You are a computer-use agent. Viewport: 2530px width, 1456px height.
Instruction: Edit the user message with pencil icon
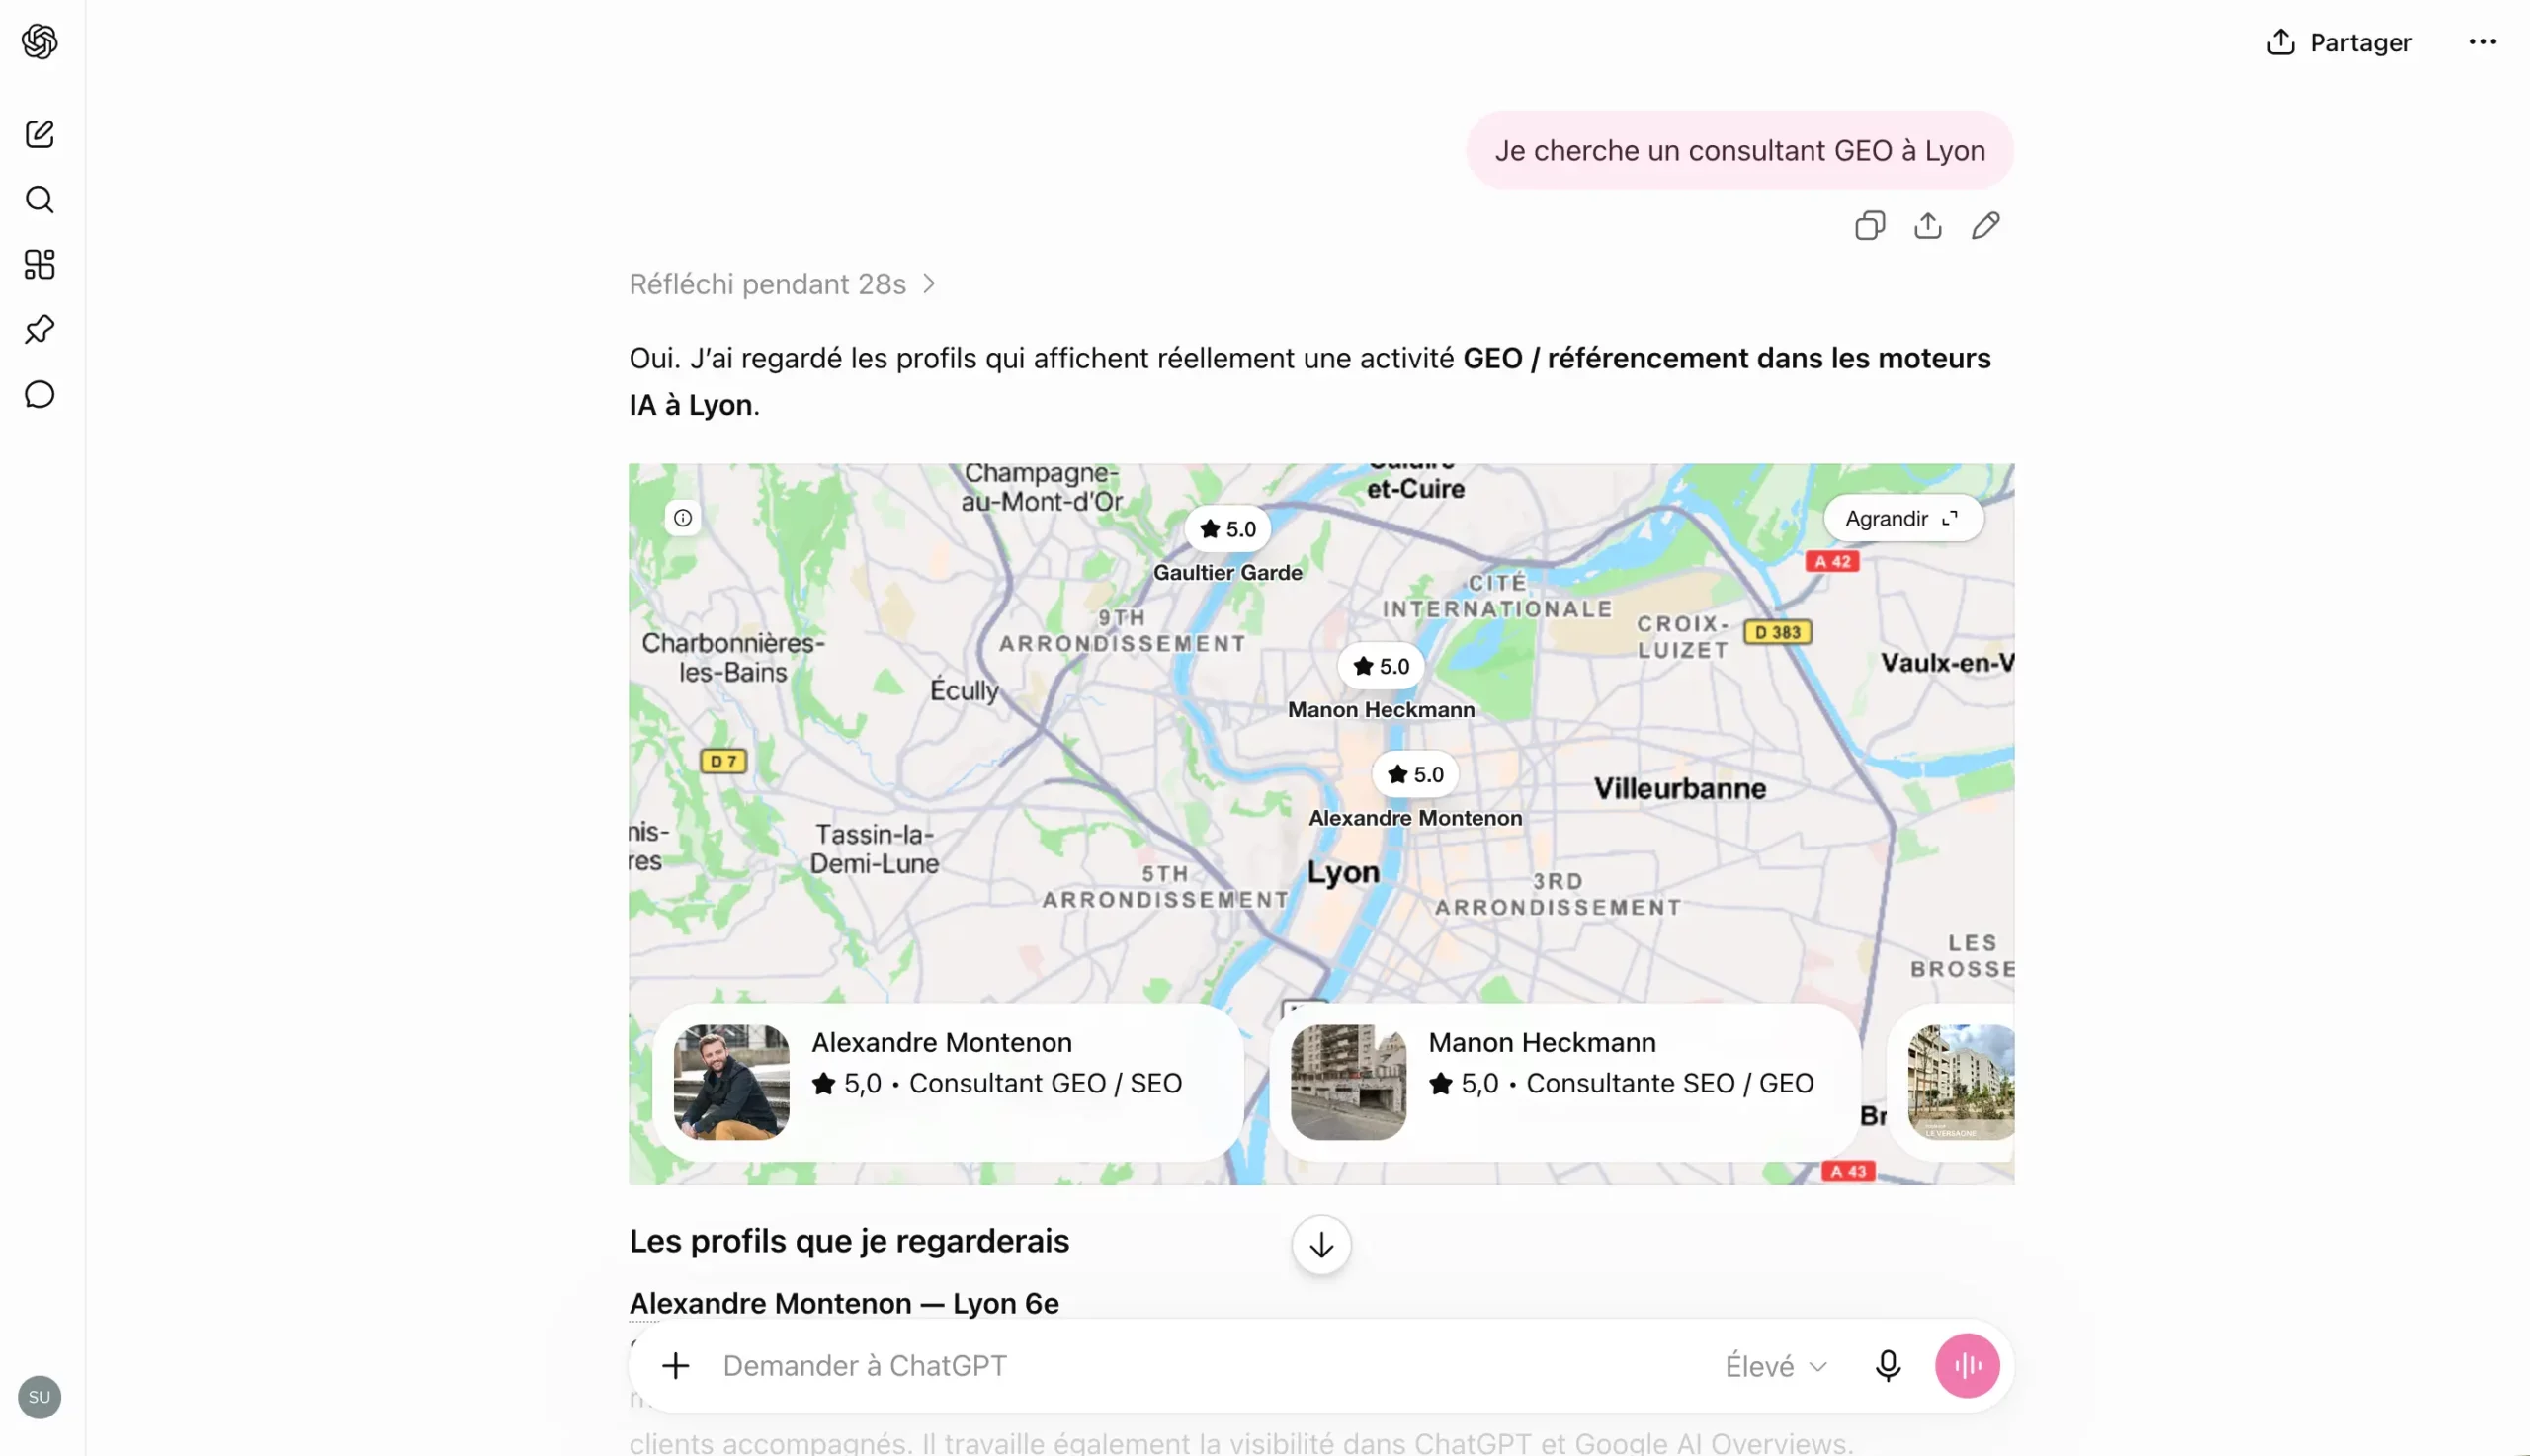tap(1985, 226)
